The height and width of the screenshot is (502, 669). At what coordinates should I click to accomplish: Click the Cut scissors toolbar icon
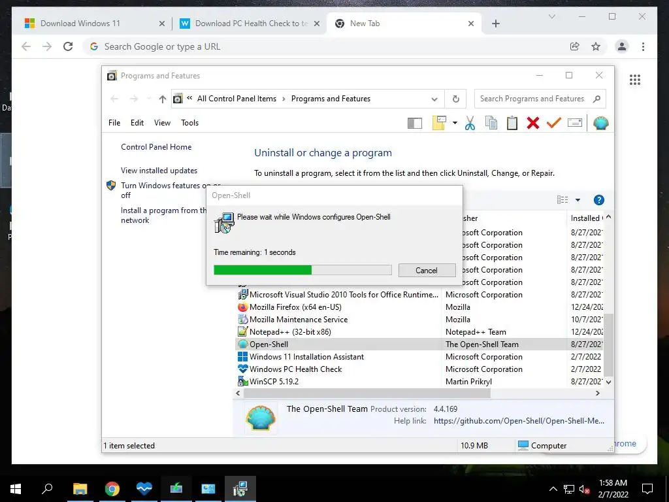tap(470, 123)
